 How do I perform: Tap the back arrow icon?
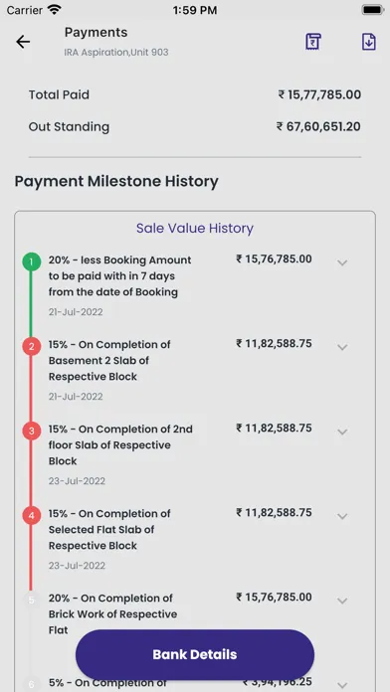(23, 42)
